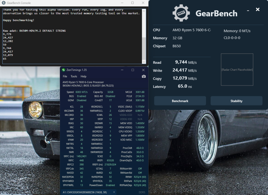This screenshot has height=195, width=268.
Task: Click the console scrollbar down arrow
Action: 144,62
